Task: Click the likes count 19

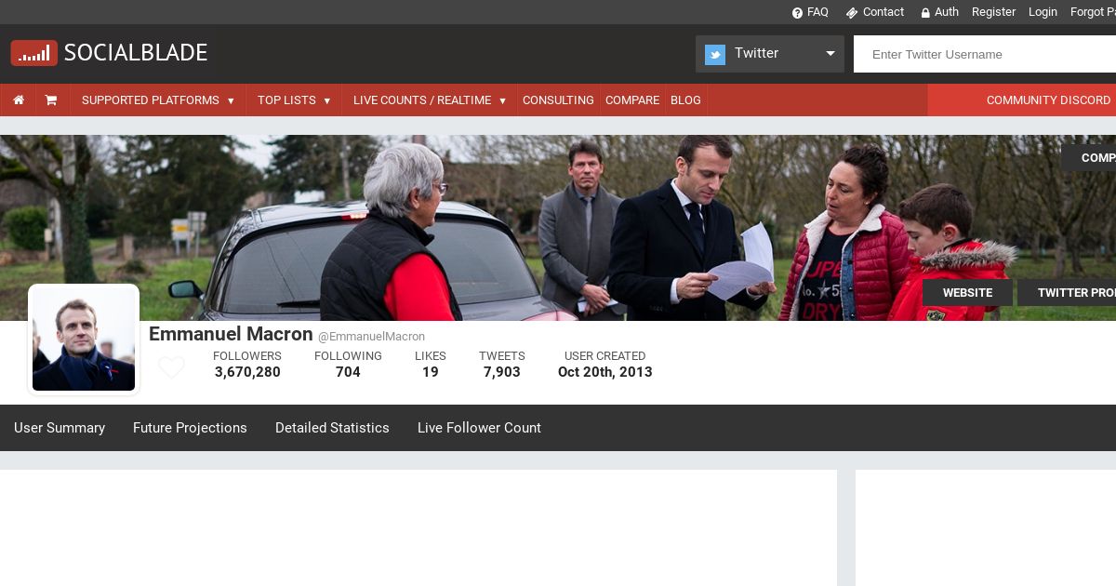Action: (x=431, y=372)
